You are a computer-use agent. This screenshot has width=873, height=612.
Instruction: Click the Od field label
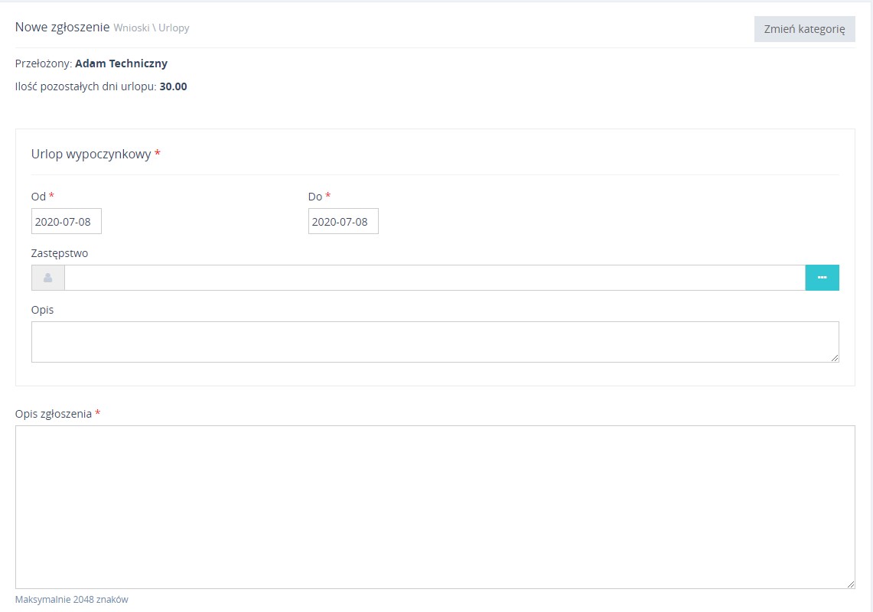pos(38,197)
